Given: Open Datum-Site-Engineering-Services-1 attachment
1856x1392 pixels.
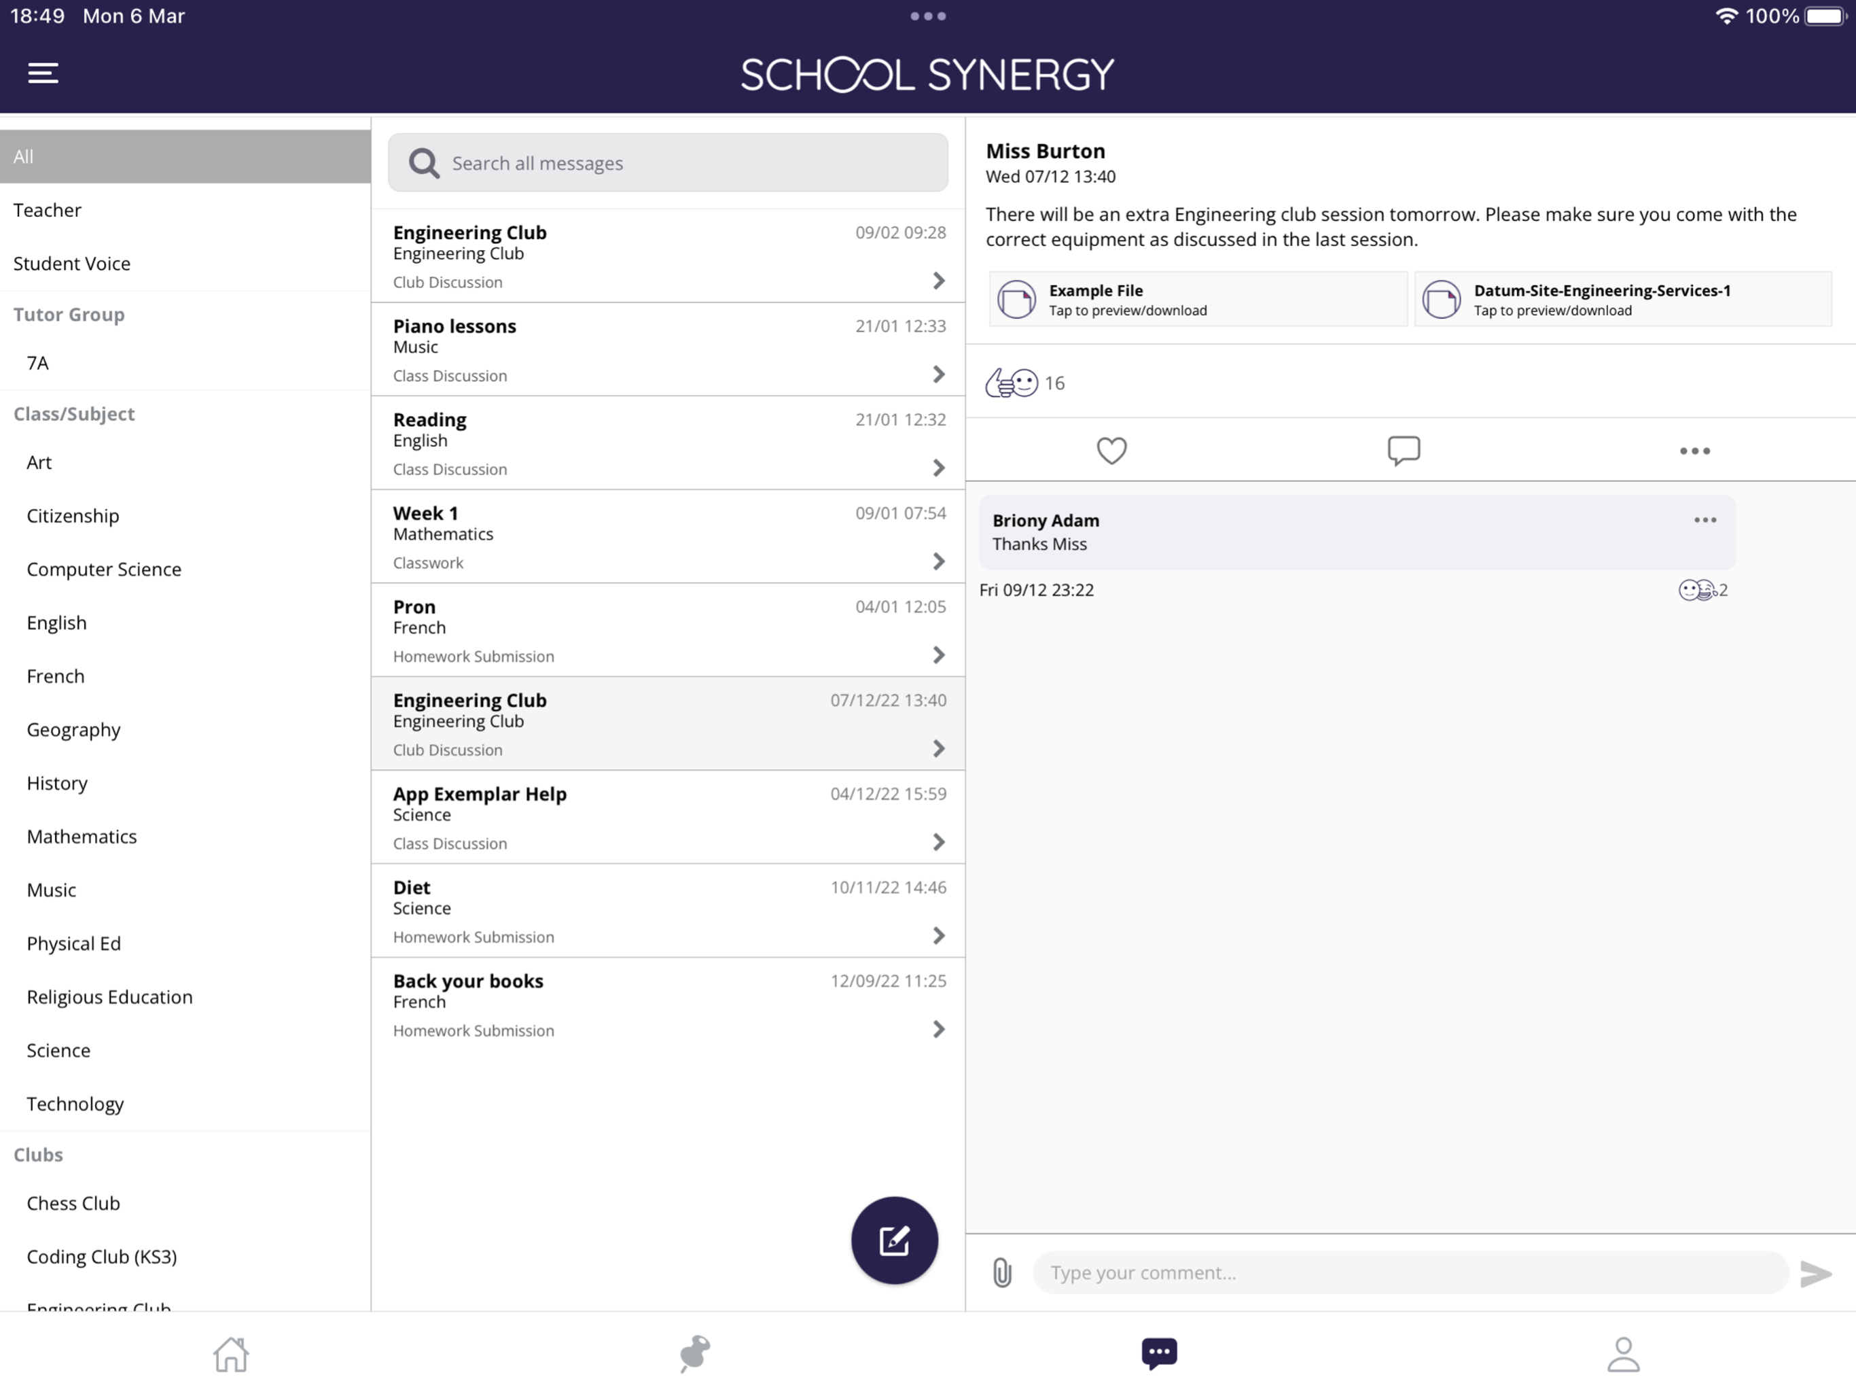Looking at the screenshot, I should tap(1623, 300).
